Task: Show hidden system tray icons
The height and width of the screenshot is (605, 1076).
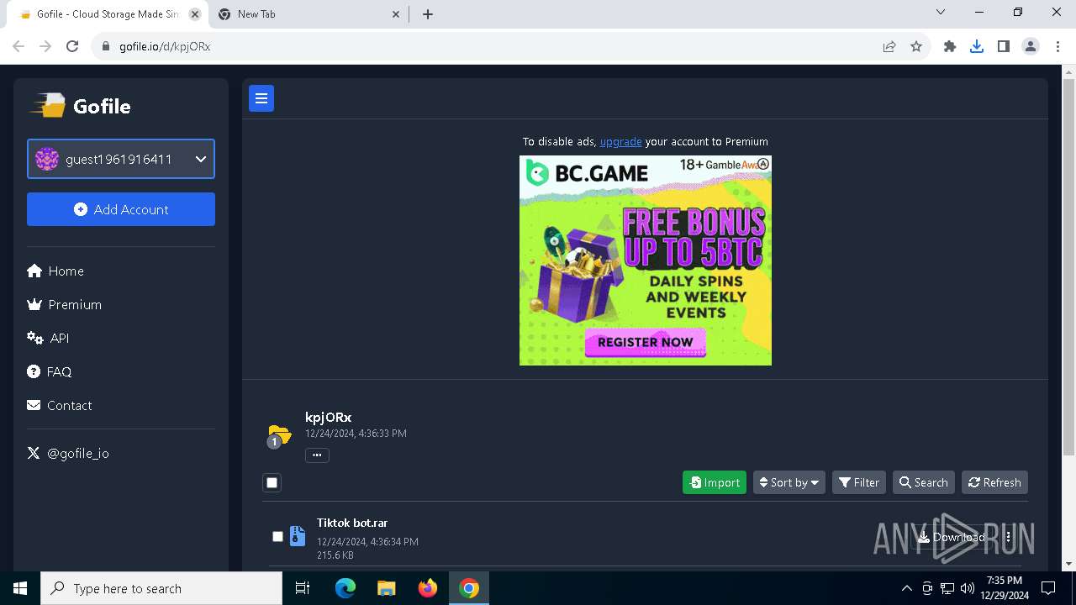Action: 906,588
